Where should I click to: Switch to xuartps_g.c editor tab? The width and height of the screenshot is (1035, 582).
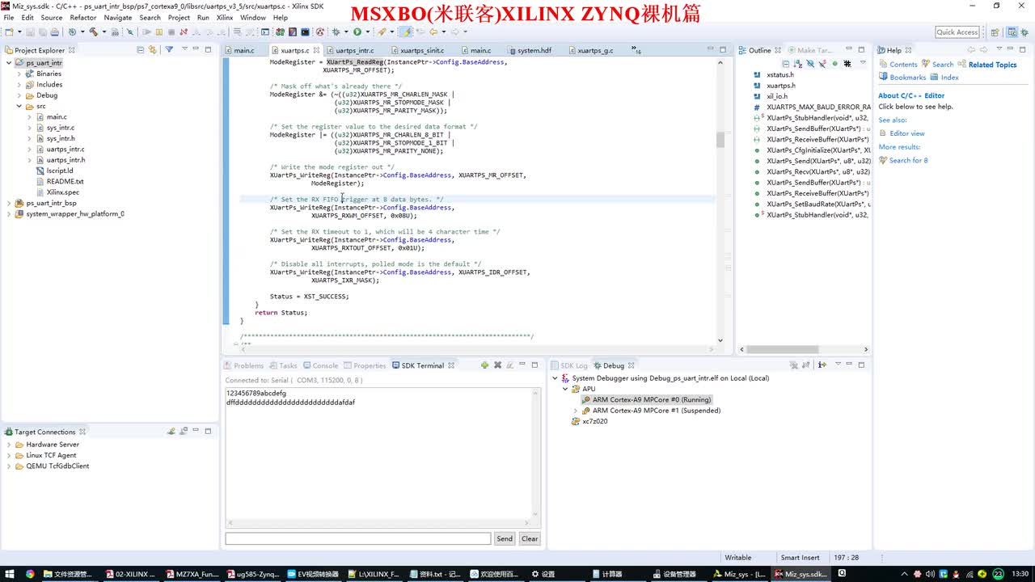click(x=595, y=50)
